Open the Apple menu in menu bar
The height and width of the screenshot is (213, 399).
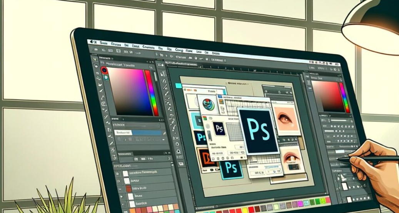tap(90, 42)
